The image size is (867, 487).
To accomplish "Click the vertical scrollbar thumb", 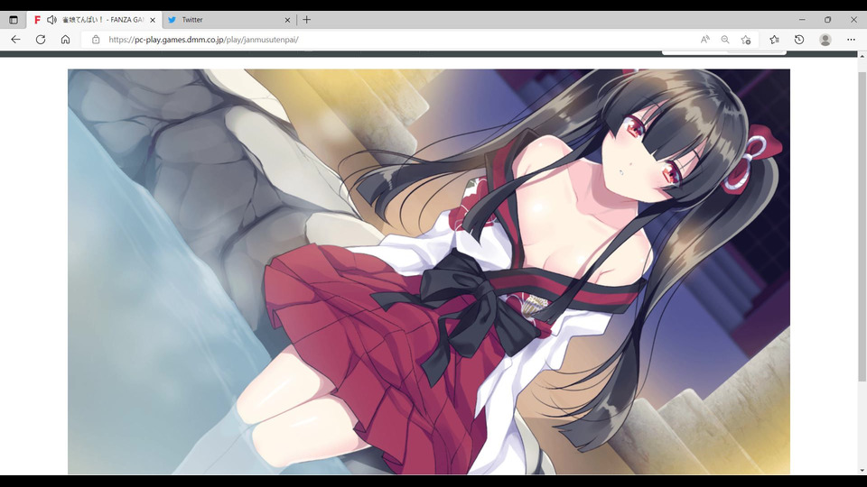I will click(x=862, y=226).
